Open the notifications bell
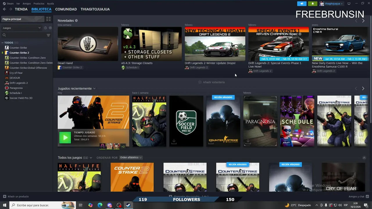Image resolution: width=372 pixels, height=209 pixels. pyautogui.click(x=313, y=3)
